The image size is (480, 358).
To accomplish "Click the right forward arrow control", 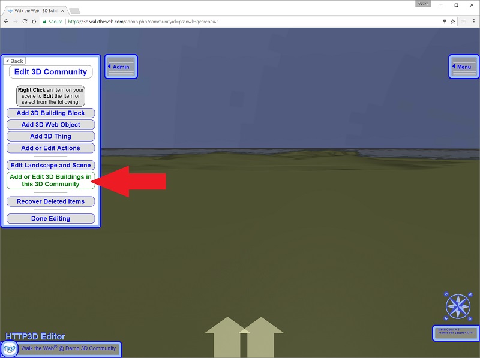I will coord(261,336).
